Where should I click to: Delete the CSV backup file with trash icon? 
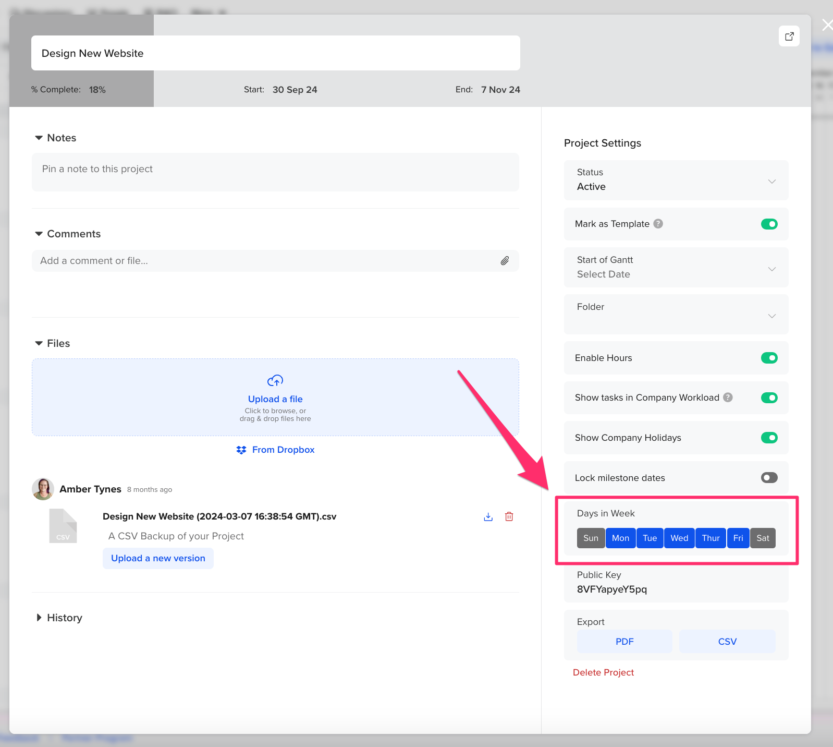click(x=509, y=516)
